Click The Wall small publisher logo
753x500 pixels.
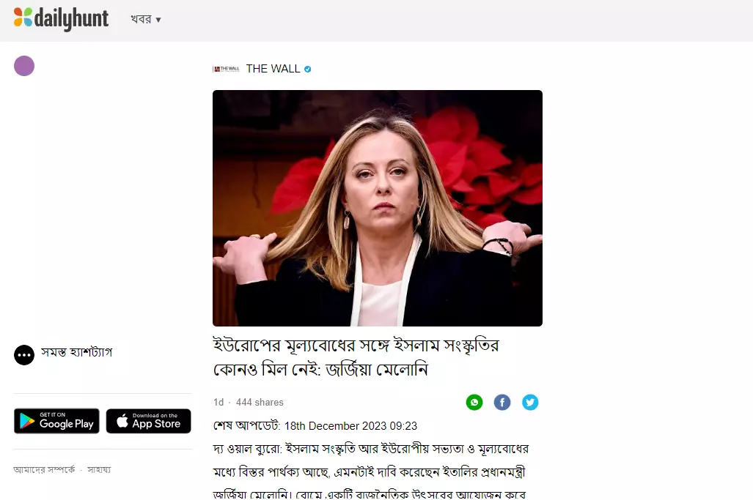coord(226,69)
